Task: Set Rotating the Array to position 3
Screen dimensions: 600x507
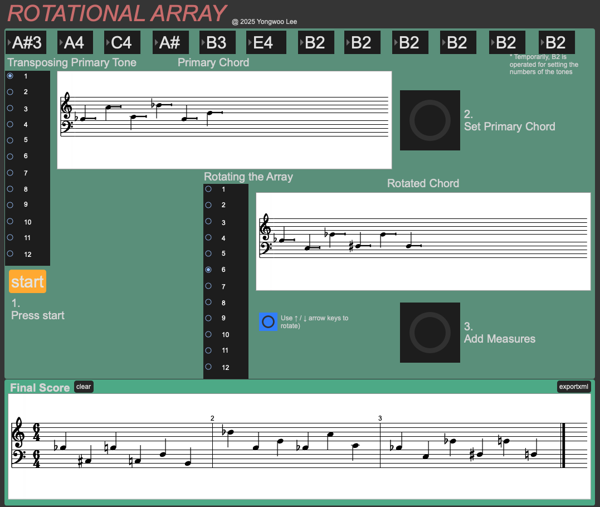Action: (208, 221)
